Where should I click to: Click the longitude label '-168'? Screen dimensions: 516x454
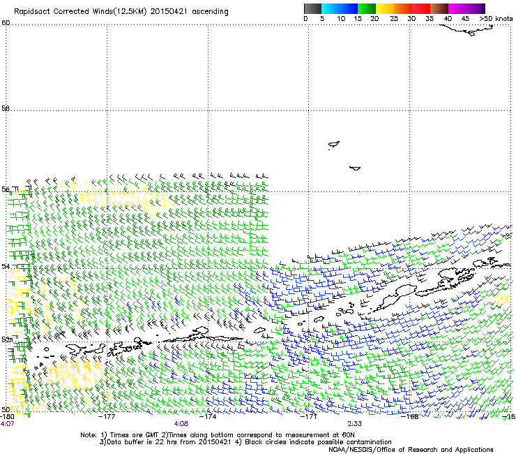[410, 416]
